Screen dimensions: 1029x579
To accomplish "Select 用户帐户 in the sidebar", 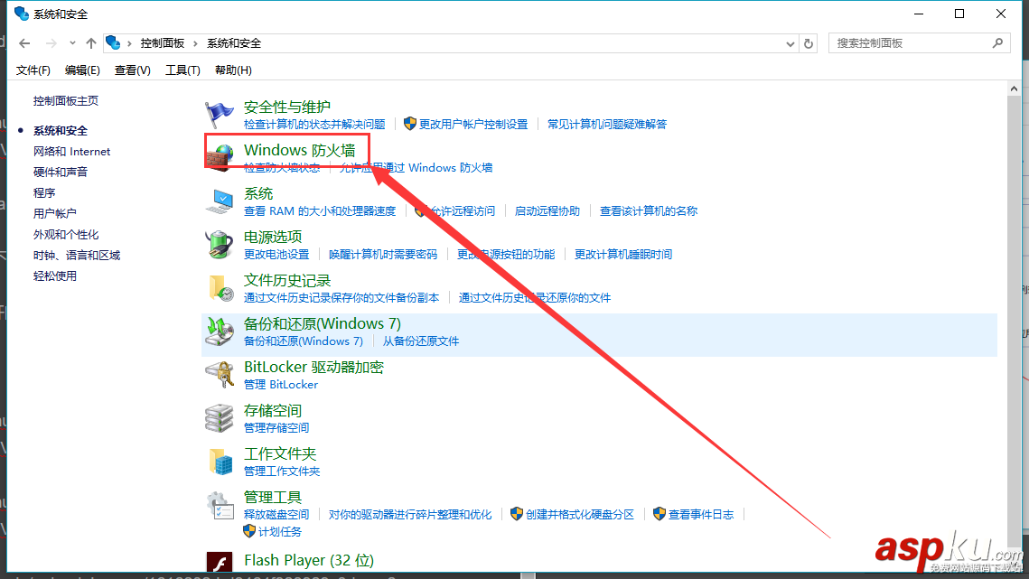I will coord(54,213).
